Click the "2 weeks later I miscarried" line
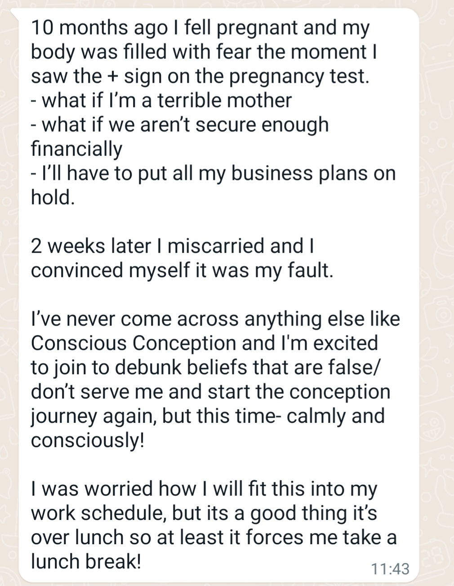This screenshot has height=586, width=454. click(x=172, y=246)
